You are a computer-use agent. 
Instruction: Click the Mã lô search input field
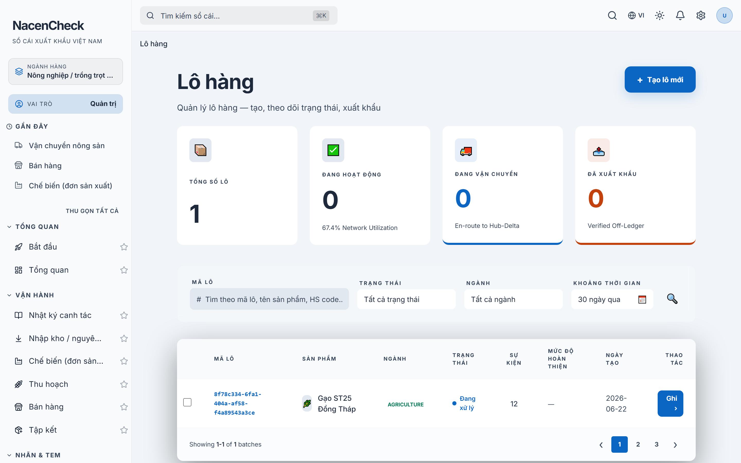[x=269, y=299]
